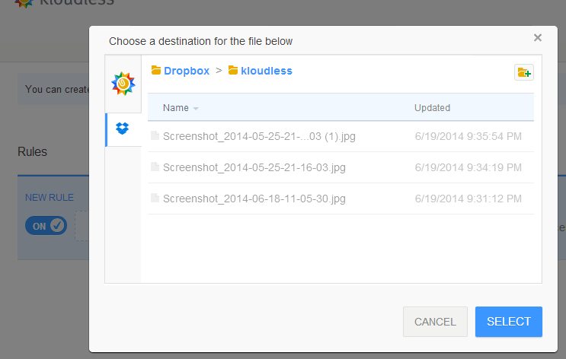Open the Kloudless account tab in sidebar
This screenshot has height=359, width=566.
(x=123, y=84)
